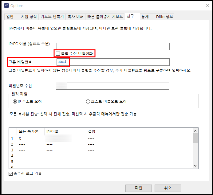Image resolution: width=213 pixels, height=195 pixels.
Task: Click the Ditto app icon in title bar
Action: [6, 6]
